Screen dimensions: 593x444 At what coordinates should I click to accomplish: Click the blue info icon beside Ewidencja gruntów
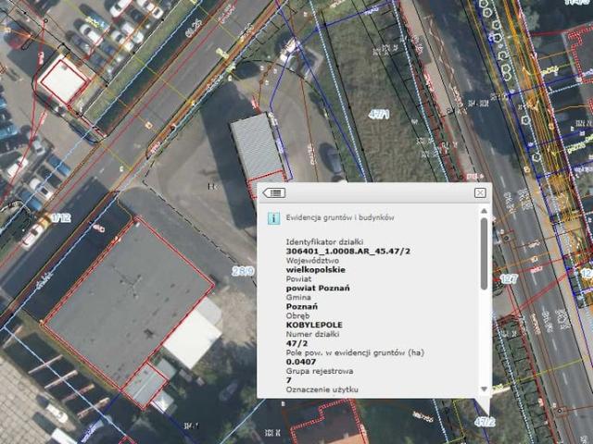pos(273,218)
